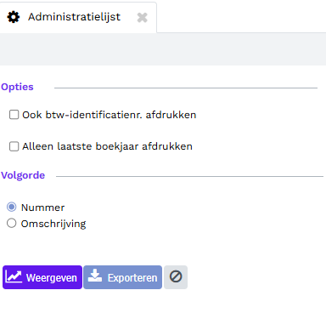Click the gear icon on Administratielijst tab
This screenshot has height=313, width=326.
pyautogui.click(x=14, y=17)
